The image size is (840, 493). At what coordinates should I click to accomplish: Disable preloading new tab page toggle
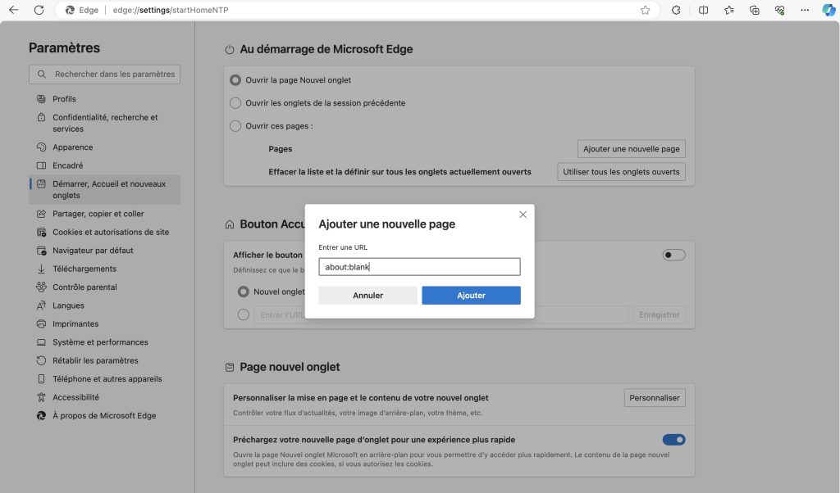673,440
